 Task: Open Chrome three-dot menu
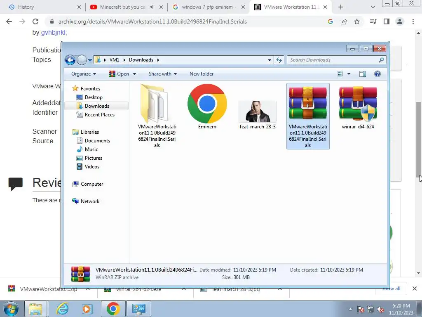(x=413, y=21)
